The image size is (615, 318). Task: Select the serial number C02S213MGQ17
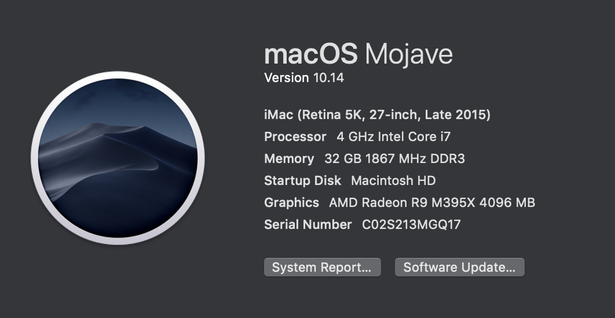[x=411, y=224]
